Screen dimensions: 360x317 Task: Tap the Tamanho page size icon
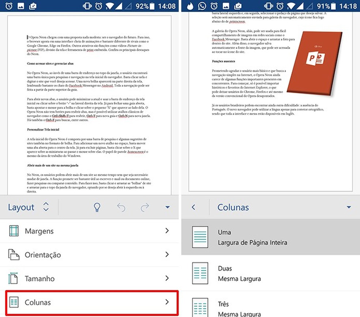pyautogui.click(x=13, y=279)
